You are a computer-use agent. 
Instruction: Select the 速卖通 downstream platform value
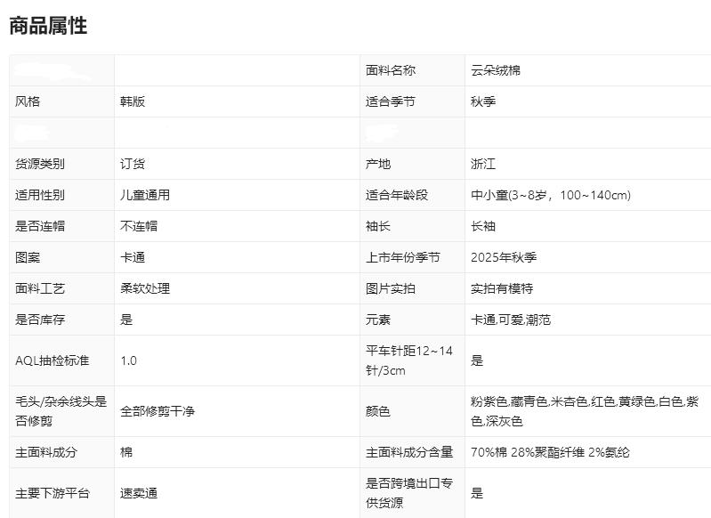(x=139, y=492)
